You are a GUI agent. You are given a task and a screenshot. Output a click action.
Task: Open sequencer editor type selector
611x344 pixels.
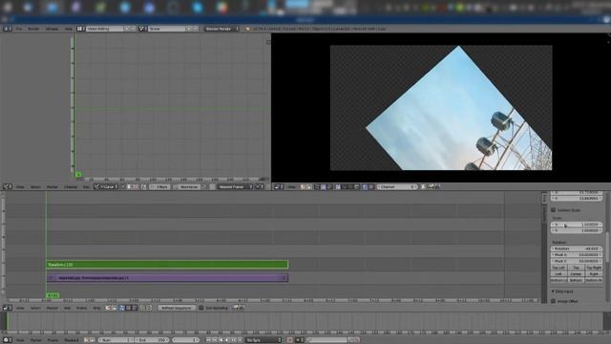click(x=8, y=308)
